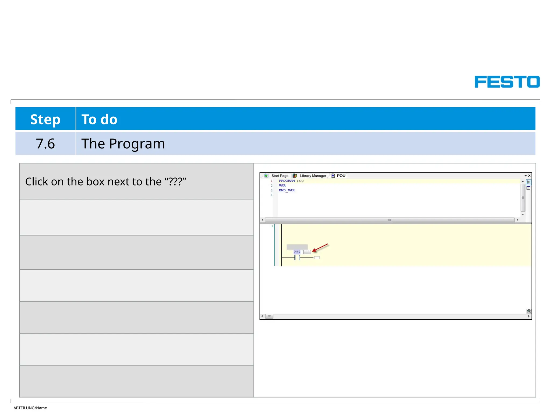This screenshot has width=551, height=413.
Task: Click the declaration vertical scrollbar down arrow
Action: click(523, 215)
